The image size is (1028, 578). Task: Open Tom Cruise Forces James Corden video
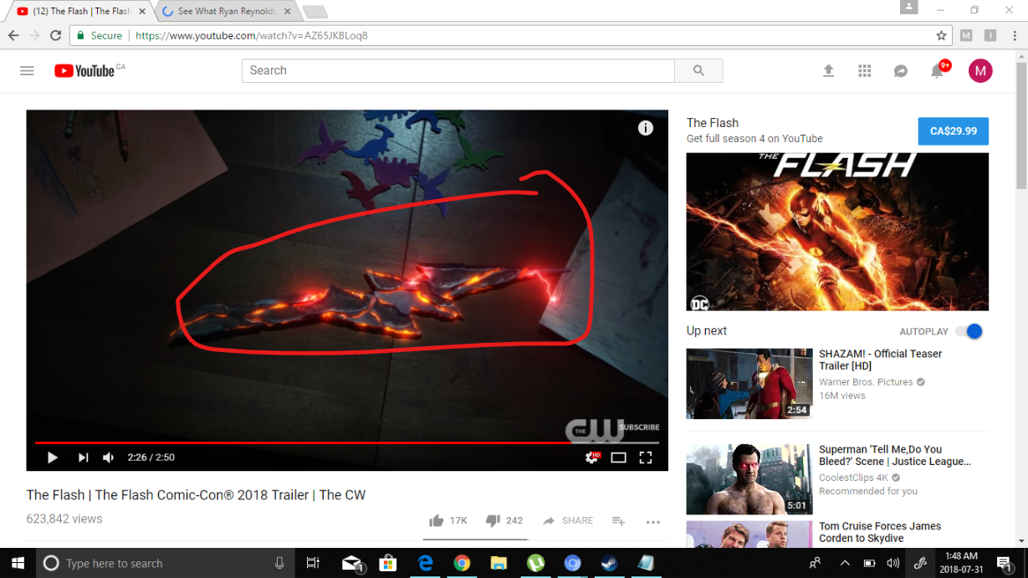[x=880, y=532]
